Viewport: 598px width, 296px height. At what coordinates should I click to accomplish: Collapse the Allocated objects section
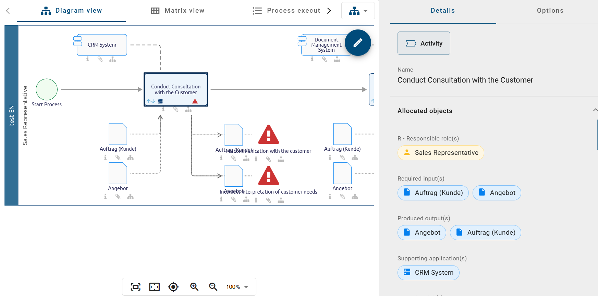(595, 110)
